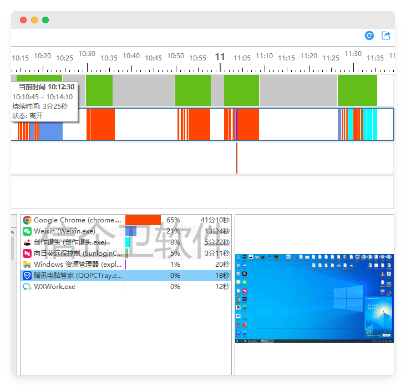Click the WXWork.exe app icon
This screenshot has width=406, height=386.
[27, 287]
